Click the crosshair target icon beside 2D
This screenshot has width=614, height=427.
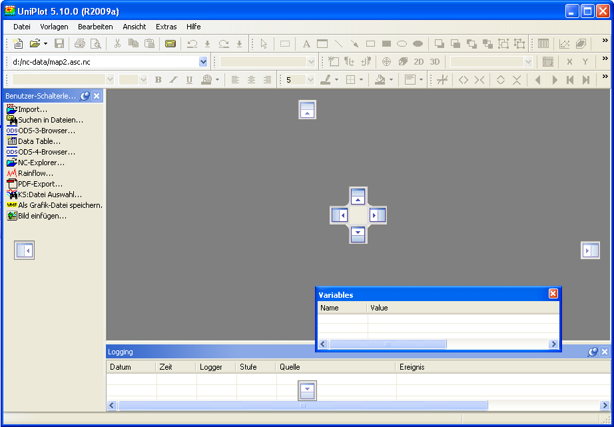click(x=386, y=62)
